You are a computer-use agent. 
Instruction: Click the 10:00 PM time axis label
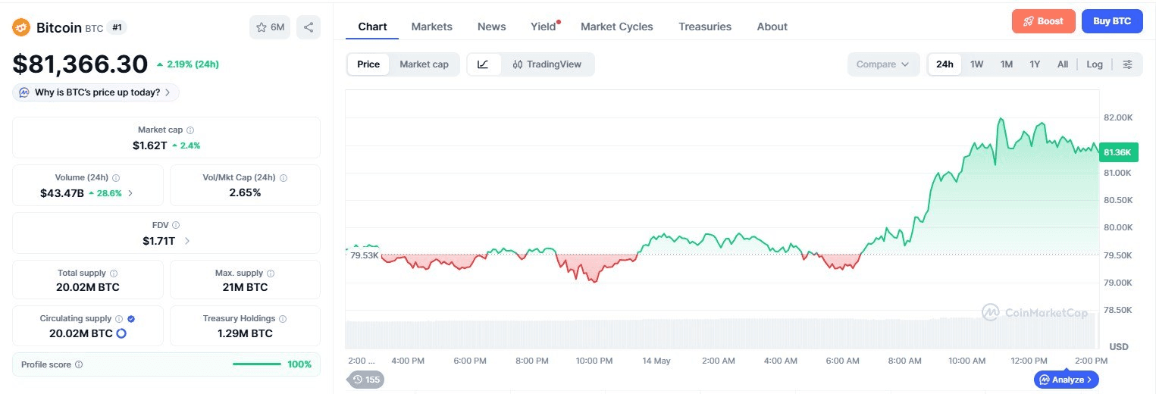point(594,361)
